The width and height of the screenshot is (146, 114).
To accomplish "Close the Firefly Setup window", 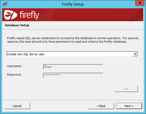I will click(140, 3).
